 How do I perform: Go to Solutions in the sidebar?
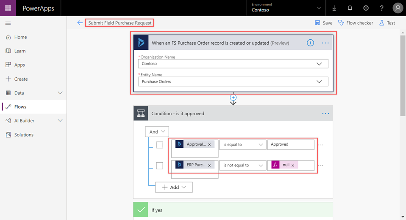tap(24, 135)
